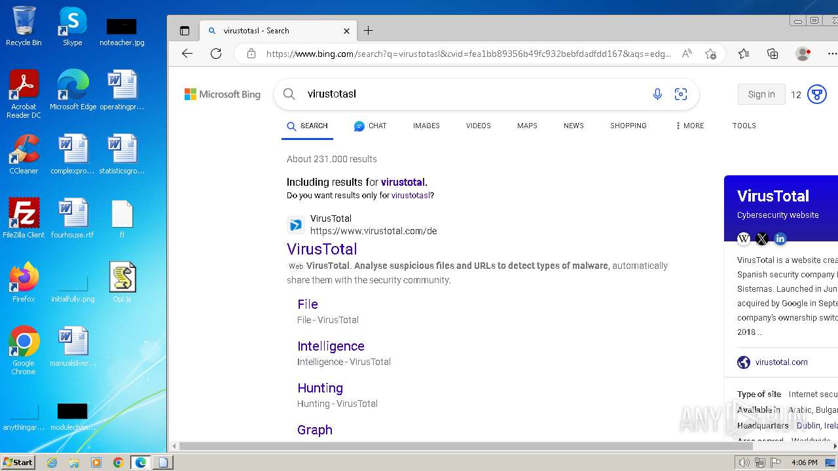Switch to the CHAT tab
Image resolution: width=838 pixels, height=471 pixels.
(370, 126)
